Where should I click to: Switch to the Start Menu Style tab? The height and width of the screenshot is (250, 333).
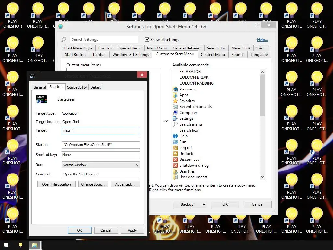(78, 48)
